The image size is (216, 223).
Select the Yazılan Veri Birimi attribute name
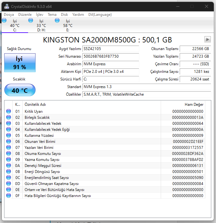(39, 148)
